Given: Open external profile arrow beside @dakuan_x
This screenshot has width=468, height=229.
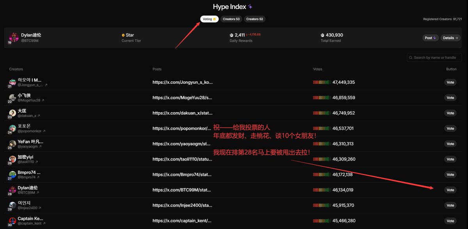Looking at the screenshot, I should point(39,116).
